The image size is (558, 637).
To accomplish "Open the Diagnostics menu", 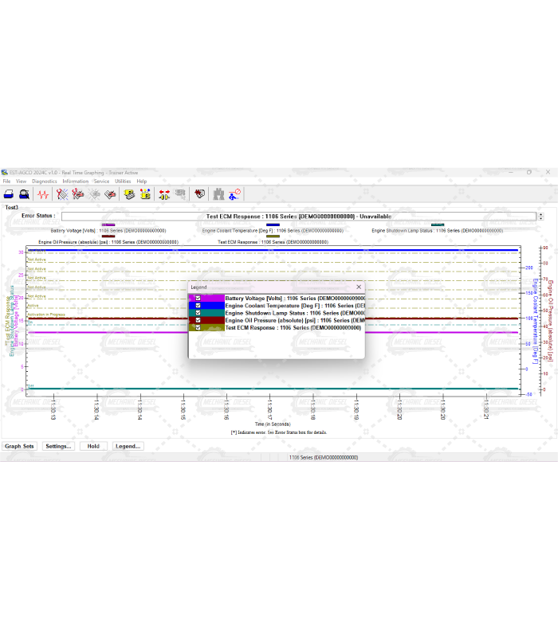I will click(x=44, y=182).
